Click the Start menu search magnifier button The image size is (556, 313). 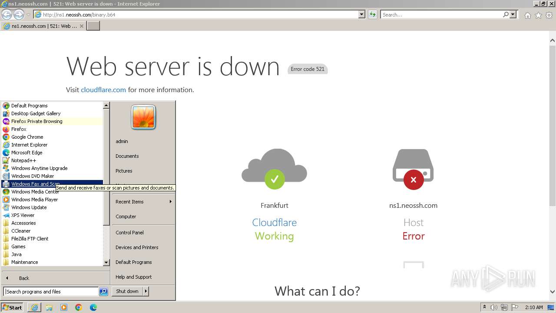tap(103, 292)
